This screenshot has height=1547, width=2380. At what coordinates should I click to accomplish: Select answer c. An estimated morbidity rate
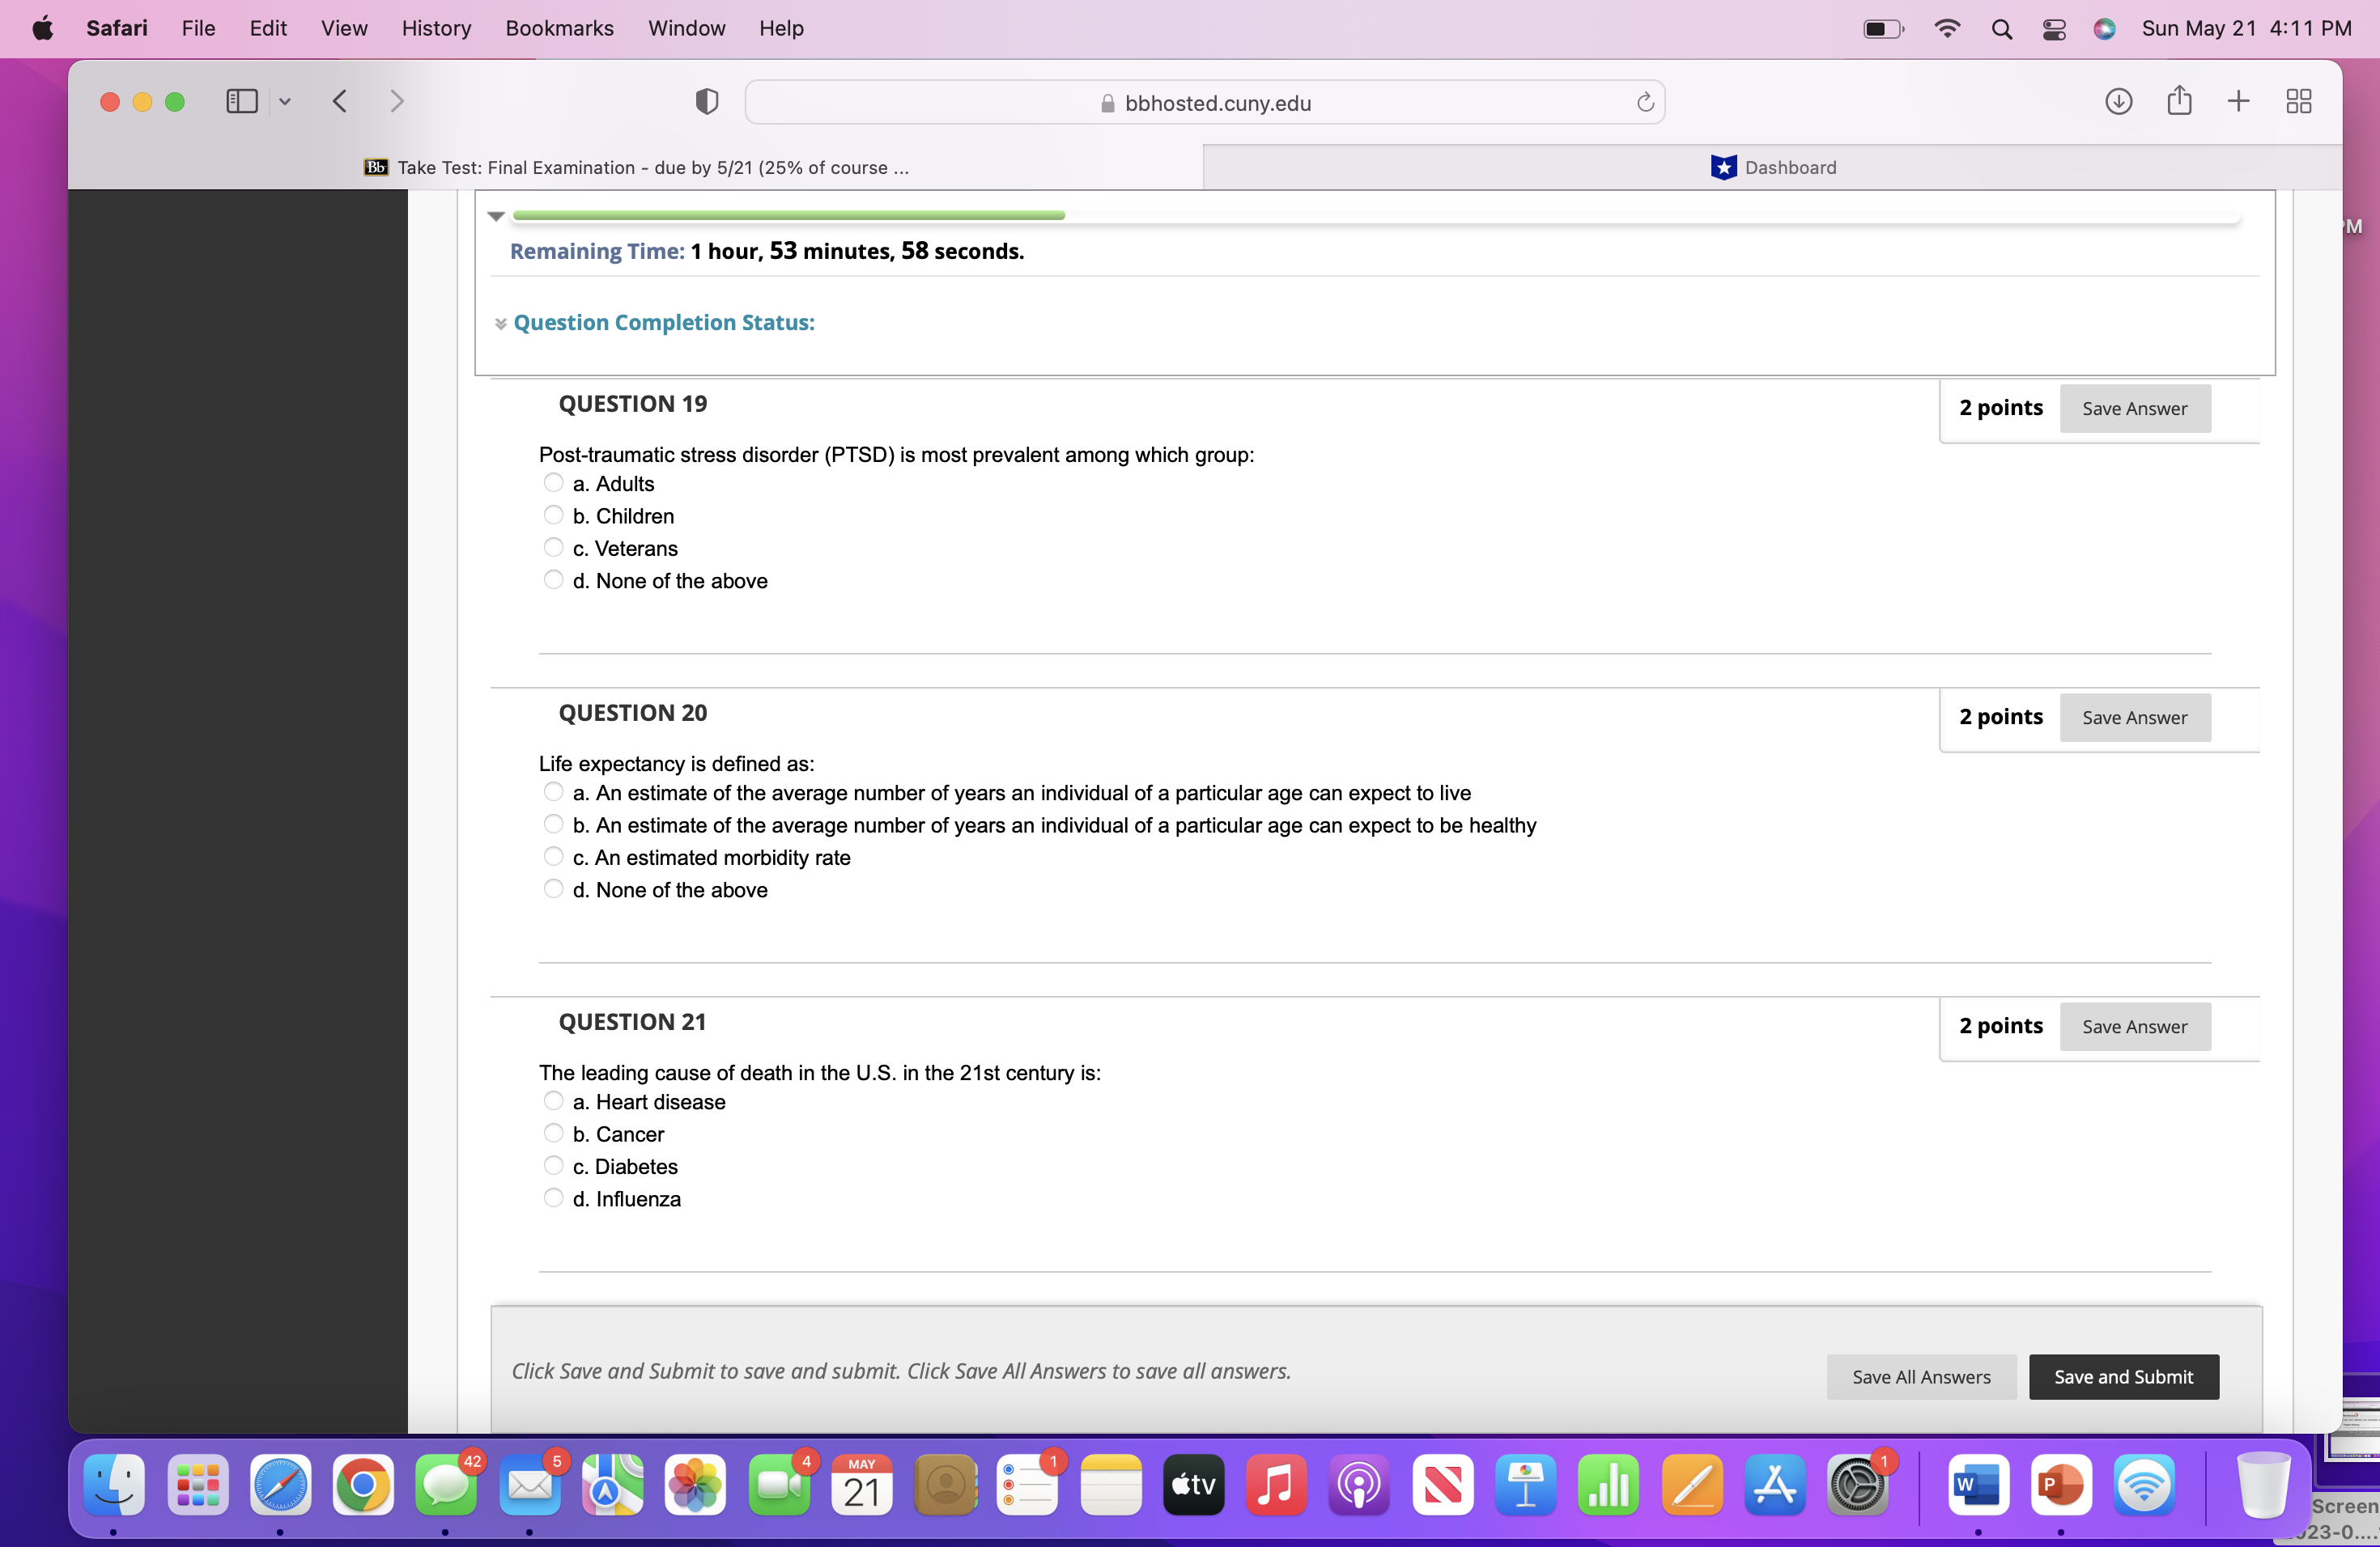tap(554, 857)
